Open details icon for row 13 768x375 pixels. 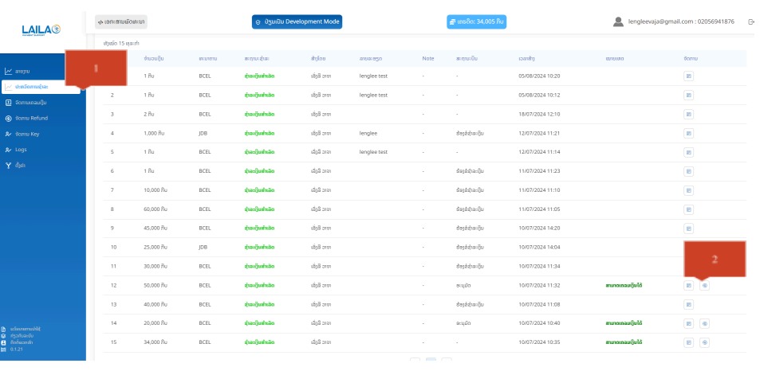point(688,304)
